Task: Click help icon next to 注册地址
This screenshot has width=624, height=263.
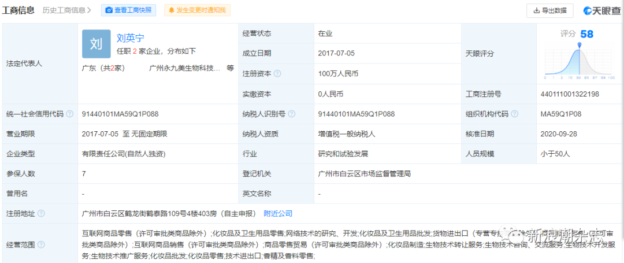Action: click(41, 214)
